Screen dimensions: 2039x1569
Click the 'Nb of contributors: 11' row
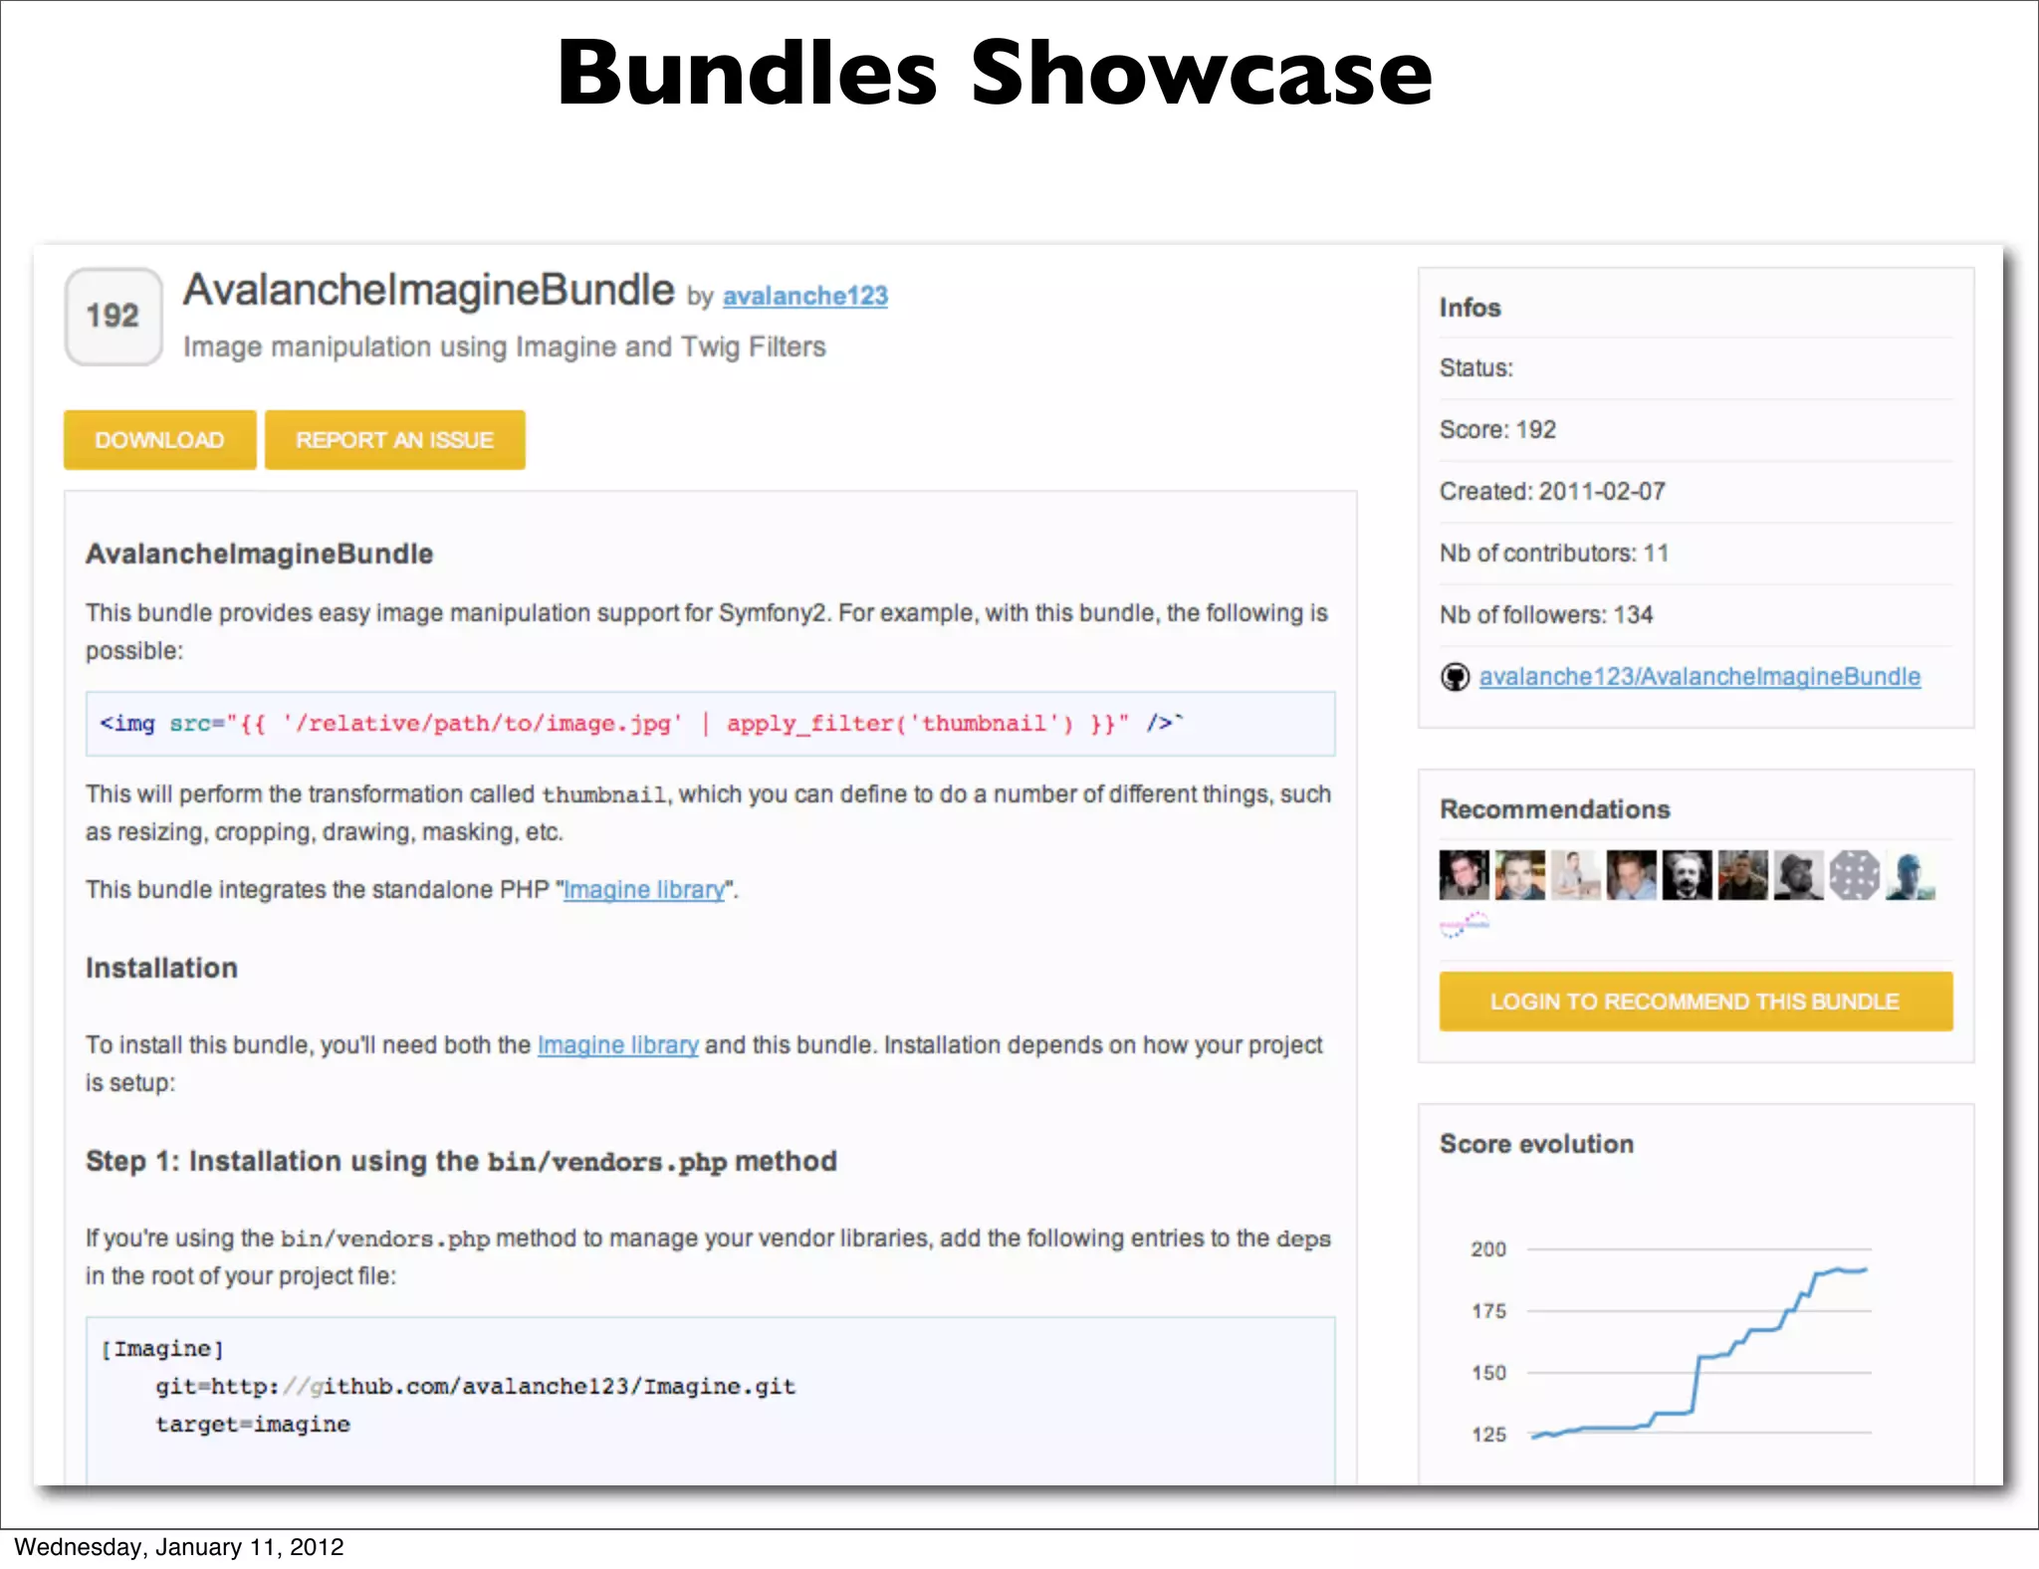(1696, 554)
